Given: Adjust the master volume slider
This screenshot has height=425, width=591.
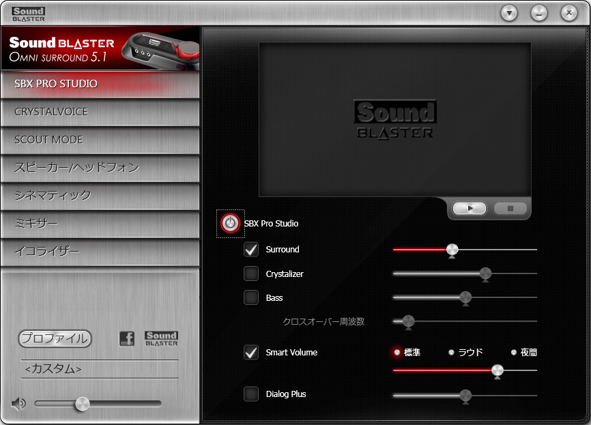Looking at the screenshot, I should pyautogui.click(x=98, y=404).
